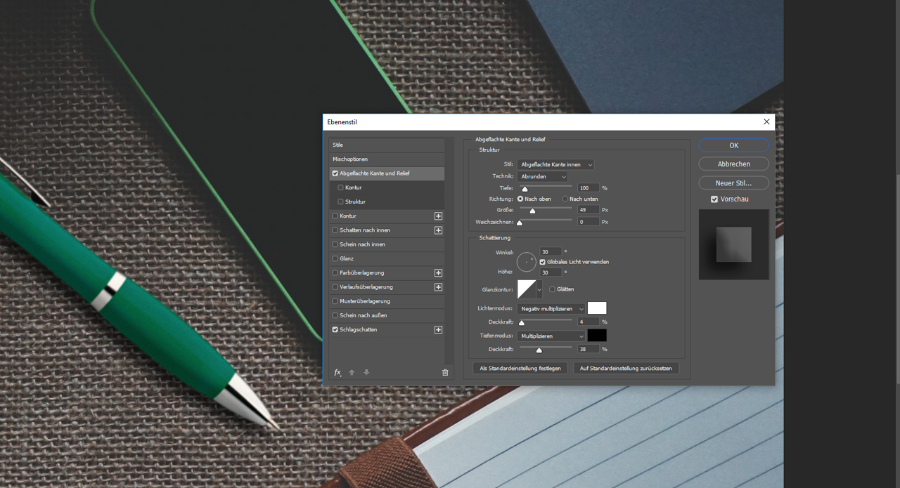
Task: Click the Winkel angle dial
Action: 527,263
